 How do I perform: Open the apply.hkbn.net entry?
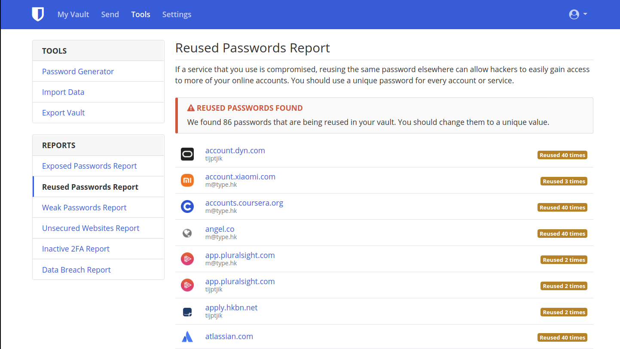(x=231, y=307)
